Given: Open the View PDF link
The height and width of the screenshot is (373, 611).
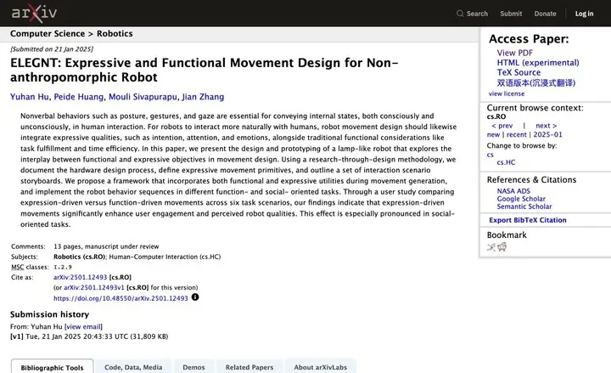Looking at the screenshot, I should (x=514, y=53).
